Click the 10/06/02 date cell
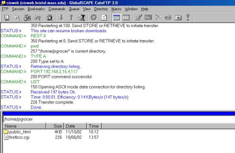Screen dimensions: 235x153 pos(74,137)
